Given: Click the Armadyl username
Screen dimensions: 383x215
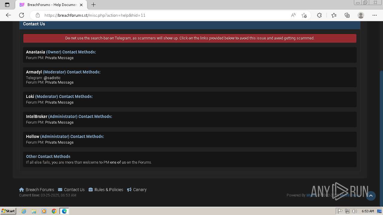Looking at the screenshot, I should coord(34,72).
